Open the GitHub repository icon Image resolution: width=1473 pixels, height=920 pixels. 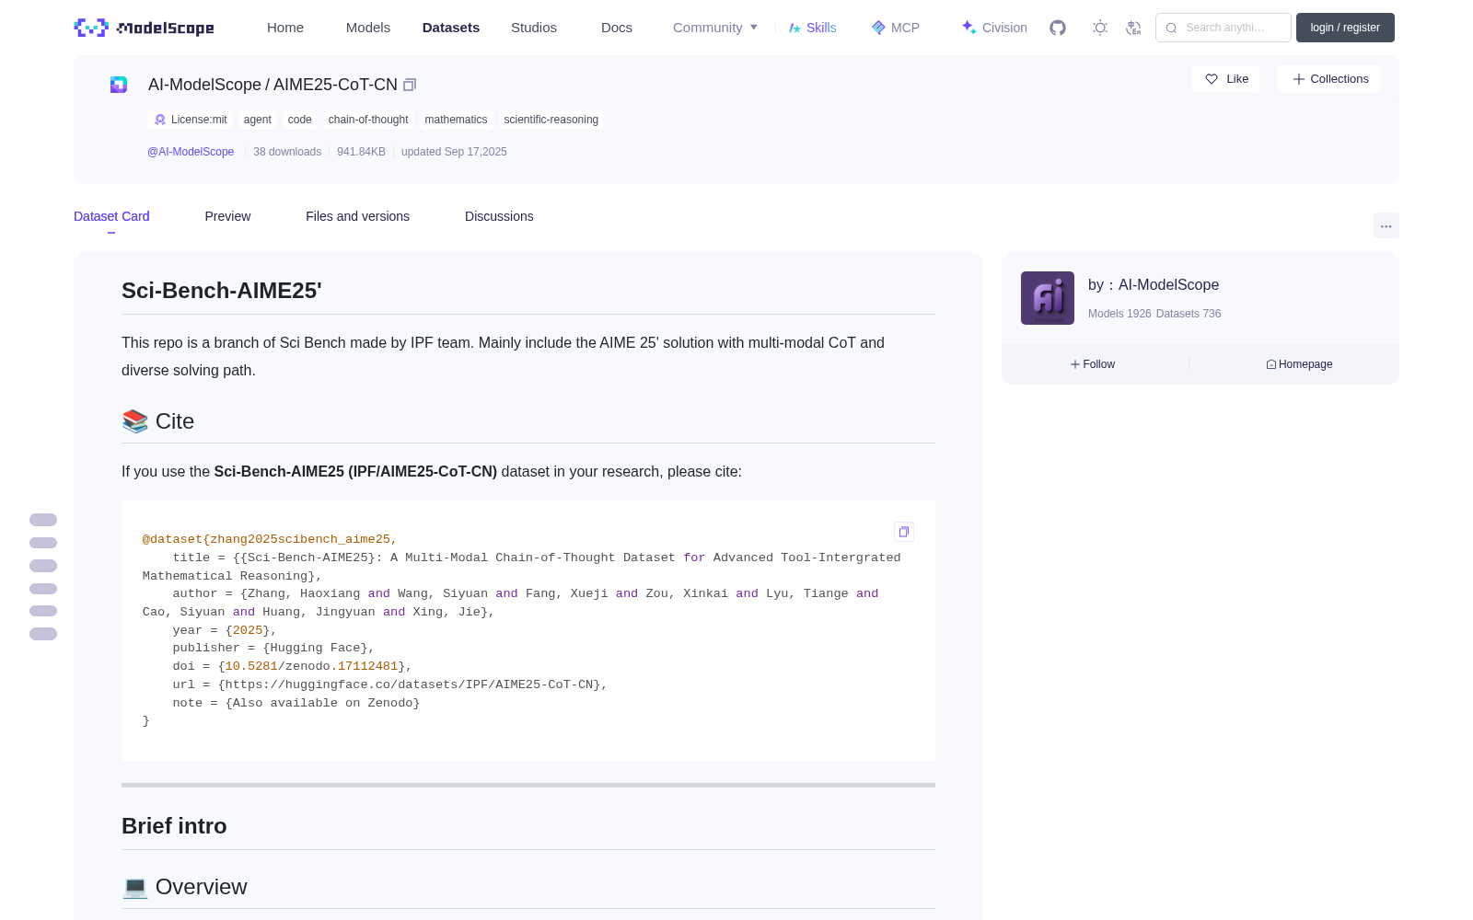(x=1058, y=28)
